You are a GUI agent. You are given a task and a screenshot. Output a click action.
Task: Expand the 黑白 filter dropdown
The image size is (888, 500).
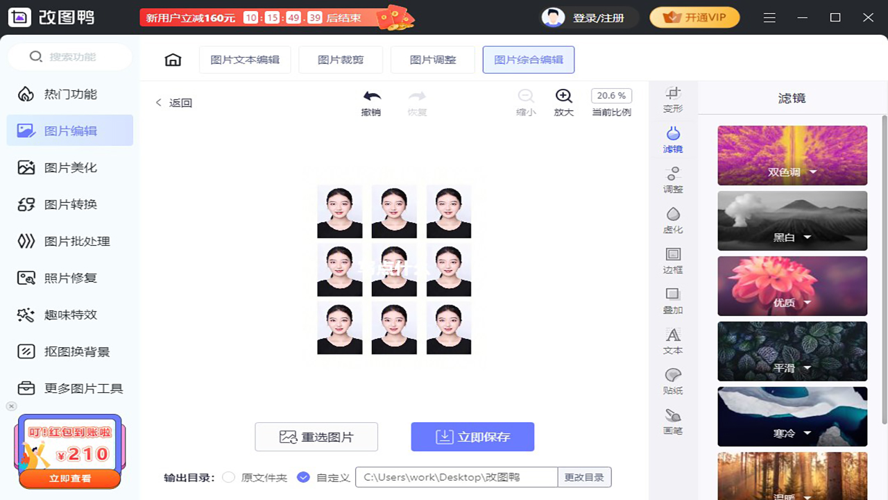807,237
